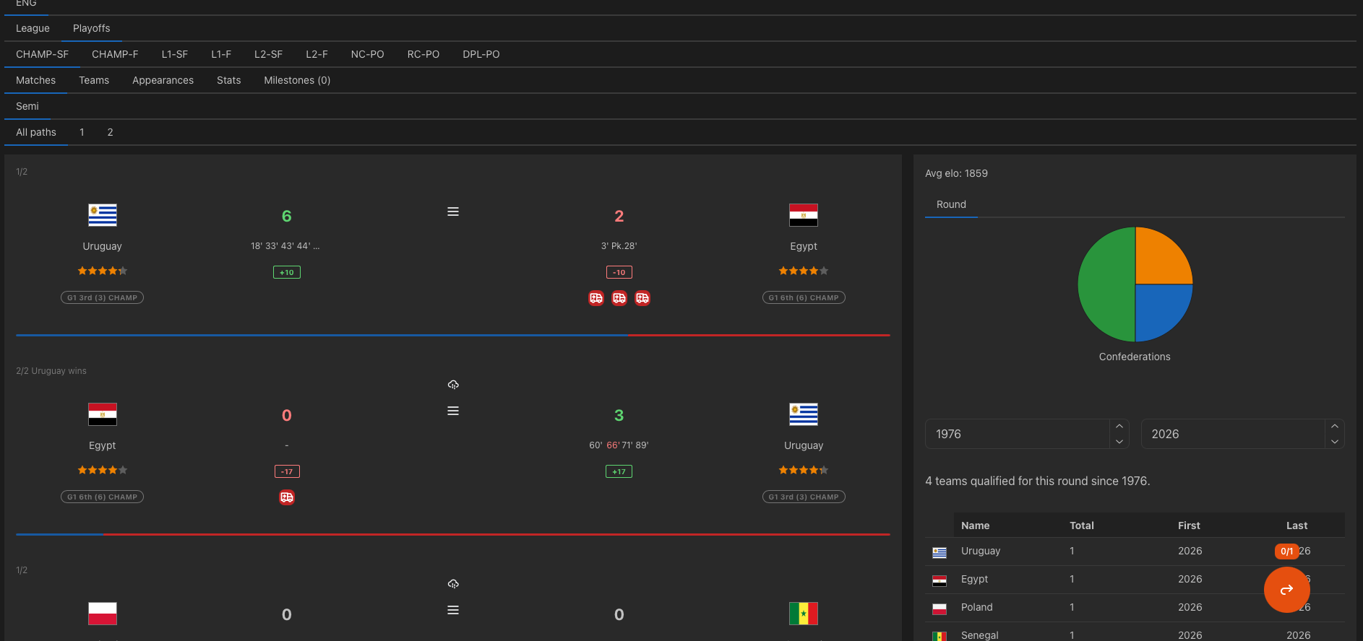This screenshot has width=1363, height=641.
Task: Click Senegal name in qualified teams table
Action: (980, 635)
